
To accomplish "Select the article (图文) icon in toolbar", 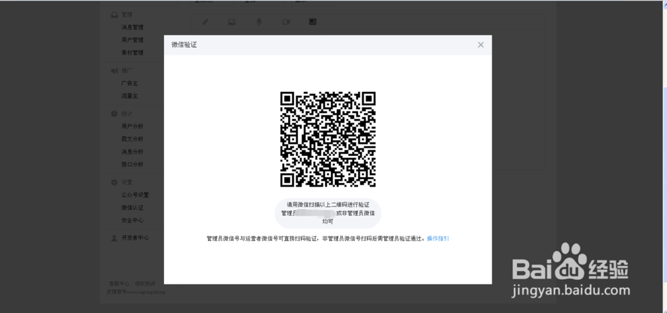I will point(313,22).
